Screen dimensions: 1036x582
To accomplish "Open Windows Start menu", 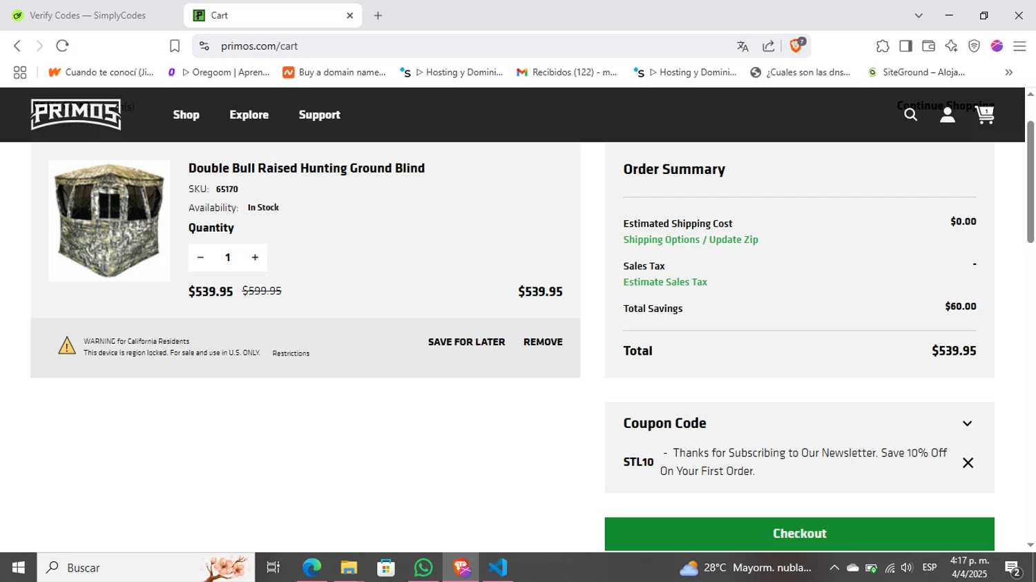I will coord(19,568).
